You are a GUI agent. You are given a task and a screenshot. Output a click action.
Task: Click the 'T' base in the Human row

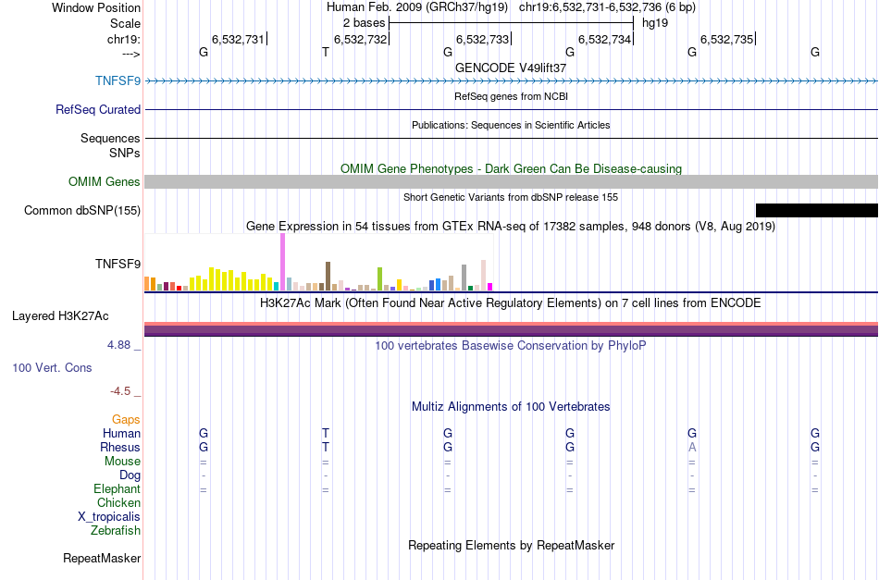325,433
